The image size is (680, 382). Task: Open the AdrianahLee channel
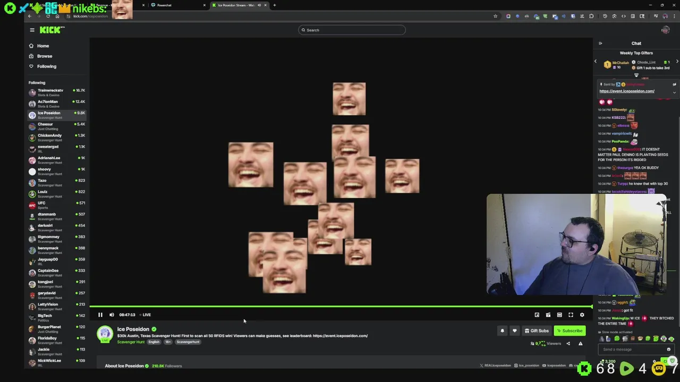[x=57, y=160]
